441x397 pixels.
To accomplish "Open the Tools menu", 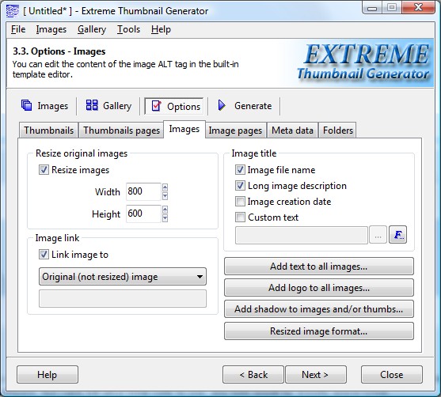I will [x=128, y=29].
